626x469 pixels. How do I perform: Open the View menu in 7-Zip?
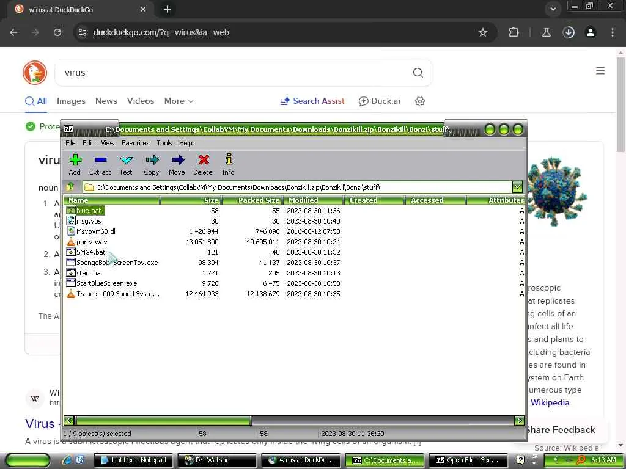pos(108,143)
